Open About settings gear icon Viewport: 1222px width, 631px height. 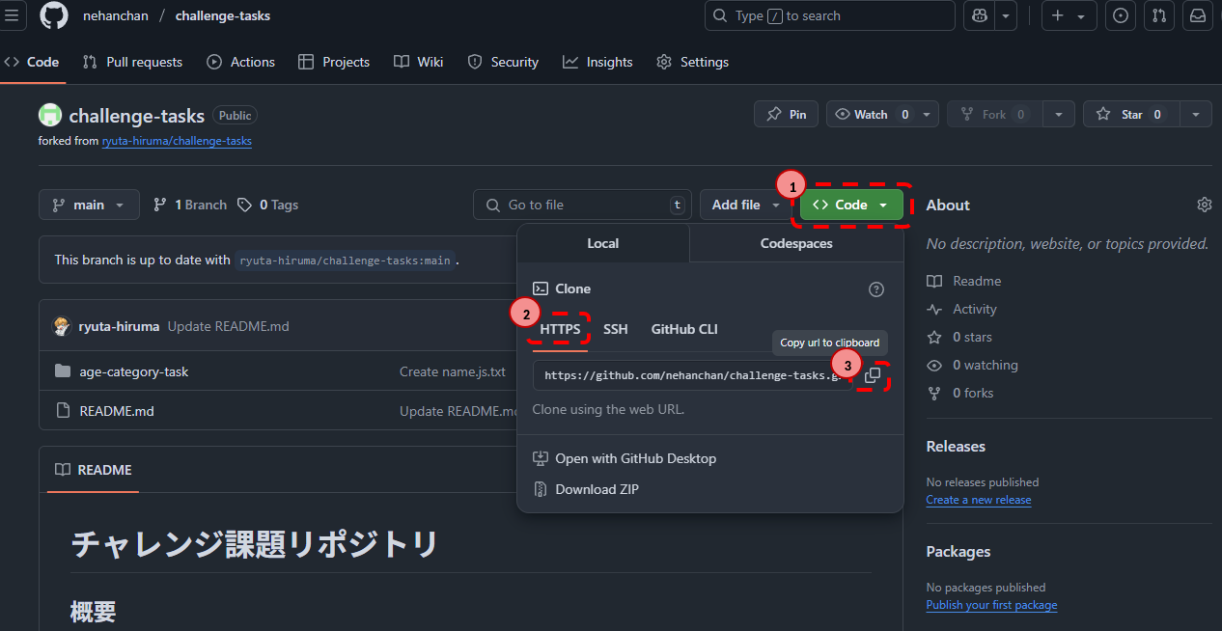point(1204,205)
